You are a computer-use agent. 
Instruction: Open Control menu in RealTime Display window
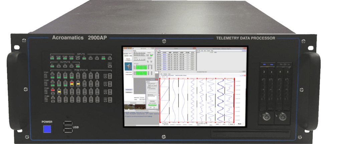click(x=209, y=51)
